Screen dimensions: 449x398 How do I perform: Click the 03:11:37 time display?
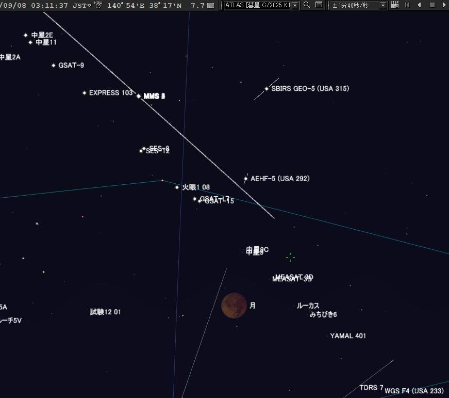[x=49, y=6]
